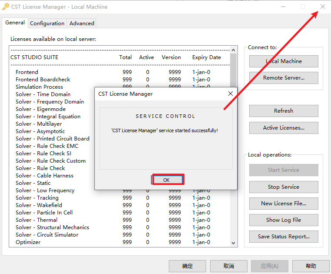
Task: Close the CST License Manager main window
Action: (322, 7)
